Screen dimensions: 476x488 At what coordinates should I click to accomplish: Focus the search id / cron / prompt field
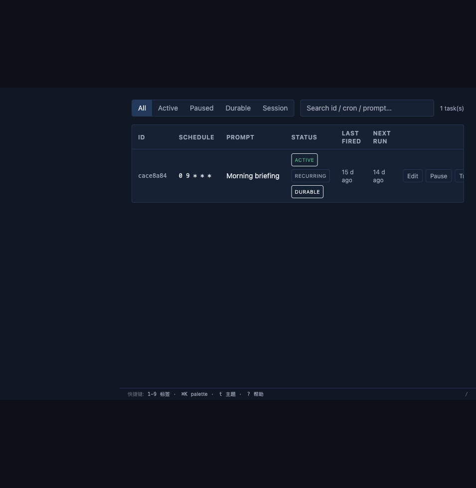(x=367, y=108)
